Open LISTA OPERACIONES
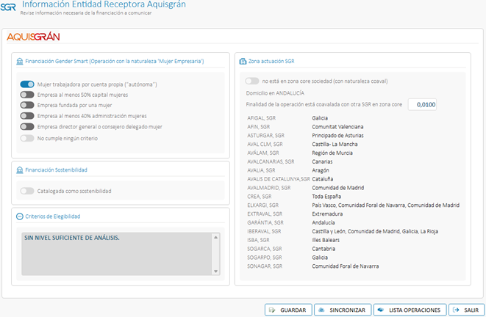486x317 pixels. click(410, 310)
